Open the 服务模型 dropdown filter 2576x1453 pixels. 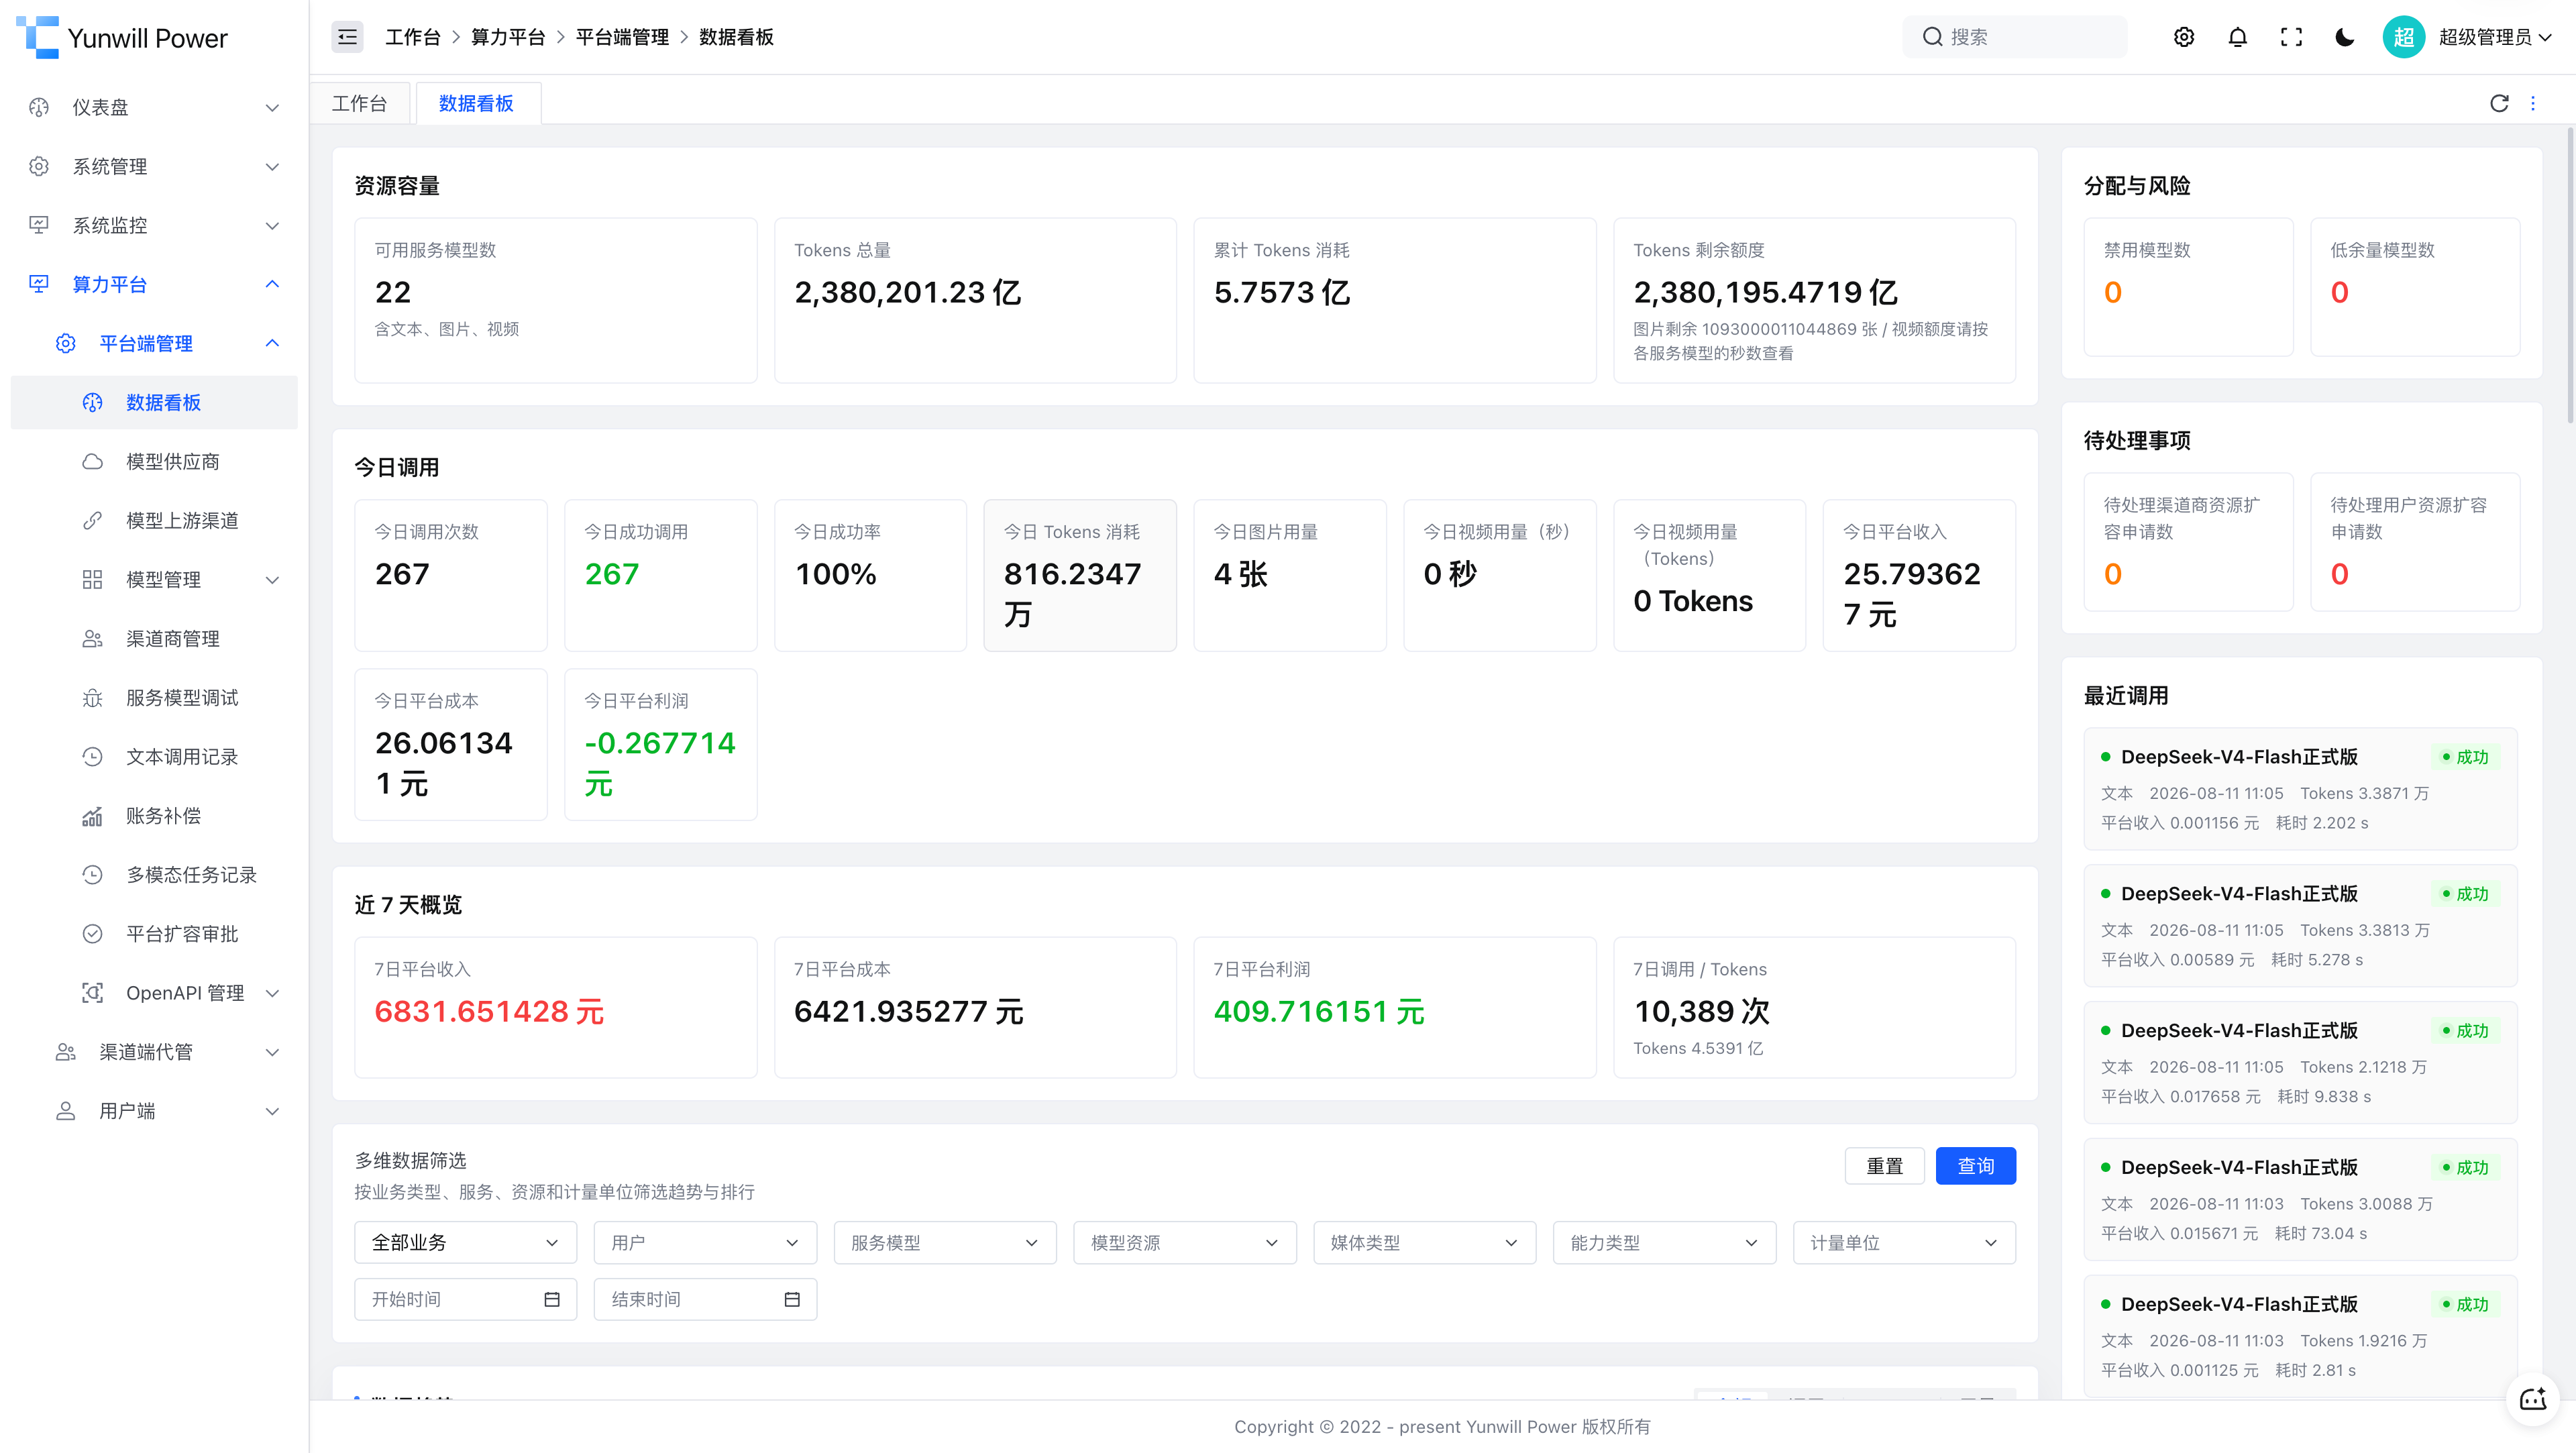(x=945, y=1242)
